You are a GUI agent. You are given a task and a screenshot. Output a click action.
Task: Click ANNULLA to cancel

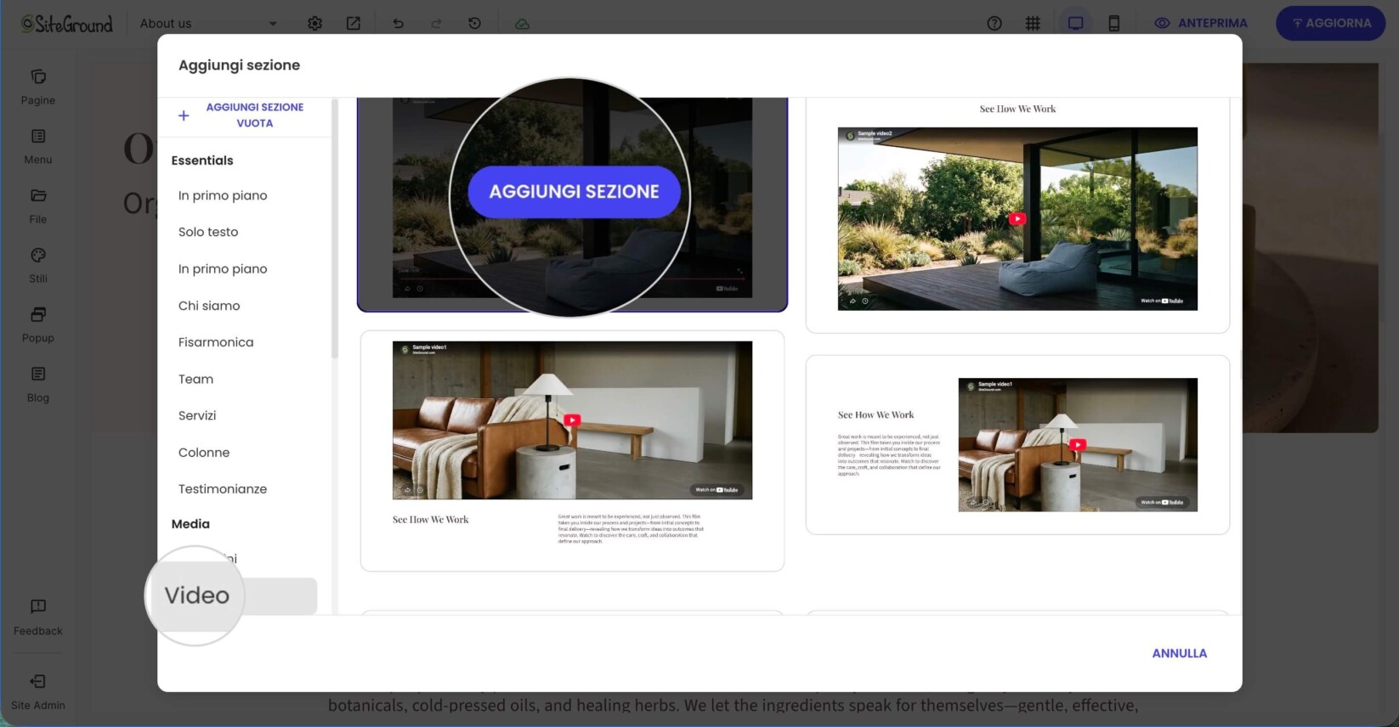coord(1179,653)
